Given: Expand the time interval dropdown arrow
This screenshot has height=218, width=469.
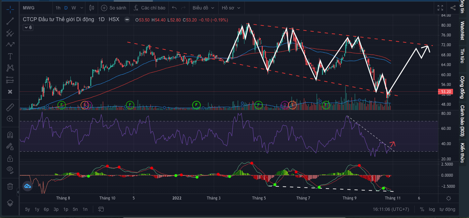Looking at the screenshot, I should tap(81, 8).
